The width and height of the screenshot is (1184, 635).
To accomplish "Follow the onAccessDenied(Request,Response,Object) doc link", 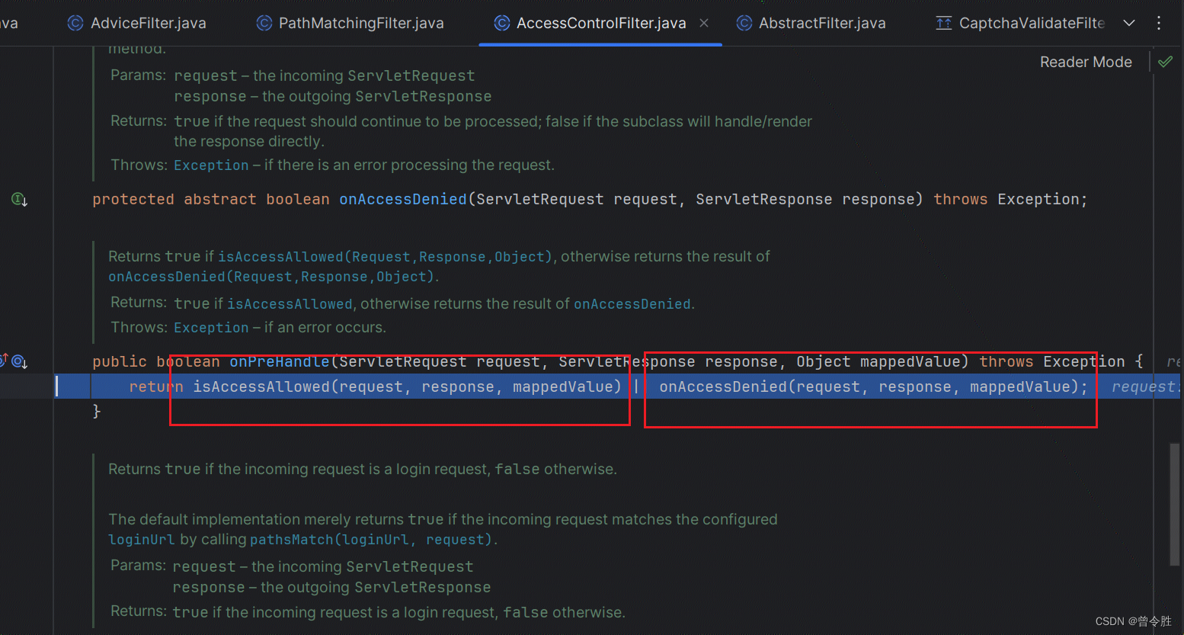I will click(x=271, y=277).
